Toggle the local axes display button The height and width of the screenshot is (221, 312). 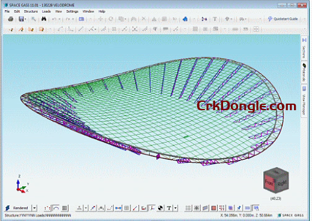coord(152,208)
